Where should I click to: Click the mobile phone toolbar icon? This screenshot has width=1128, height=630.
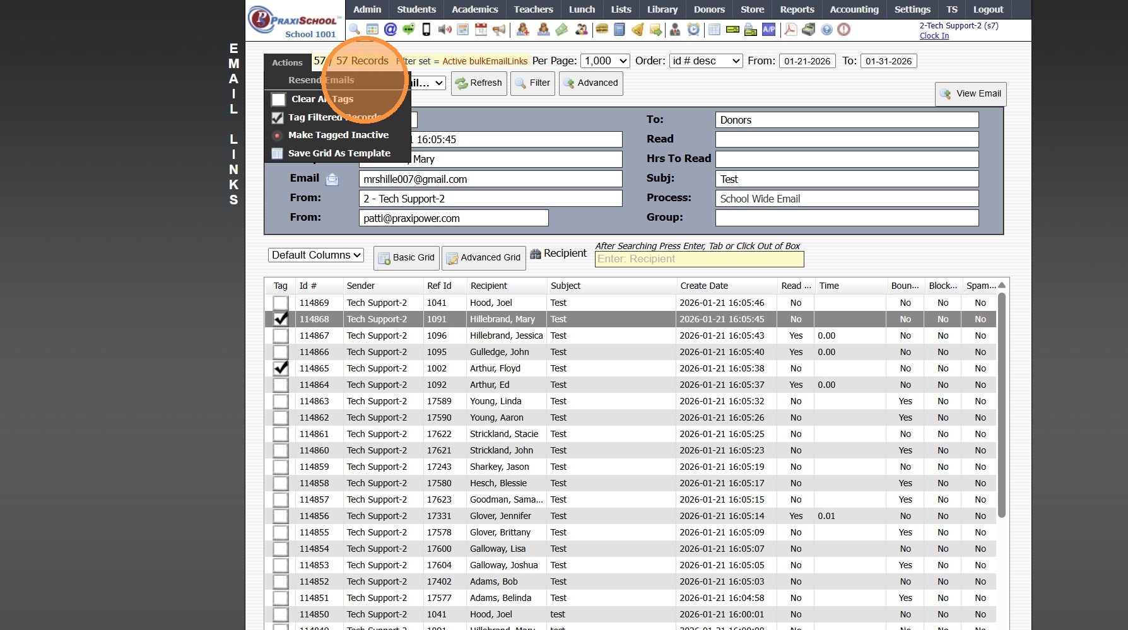point(426,30)
